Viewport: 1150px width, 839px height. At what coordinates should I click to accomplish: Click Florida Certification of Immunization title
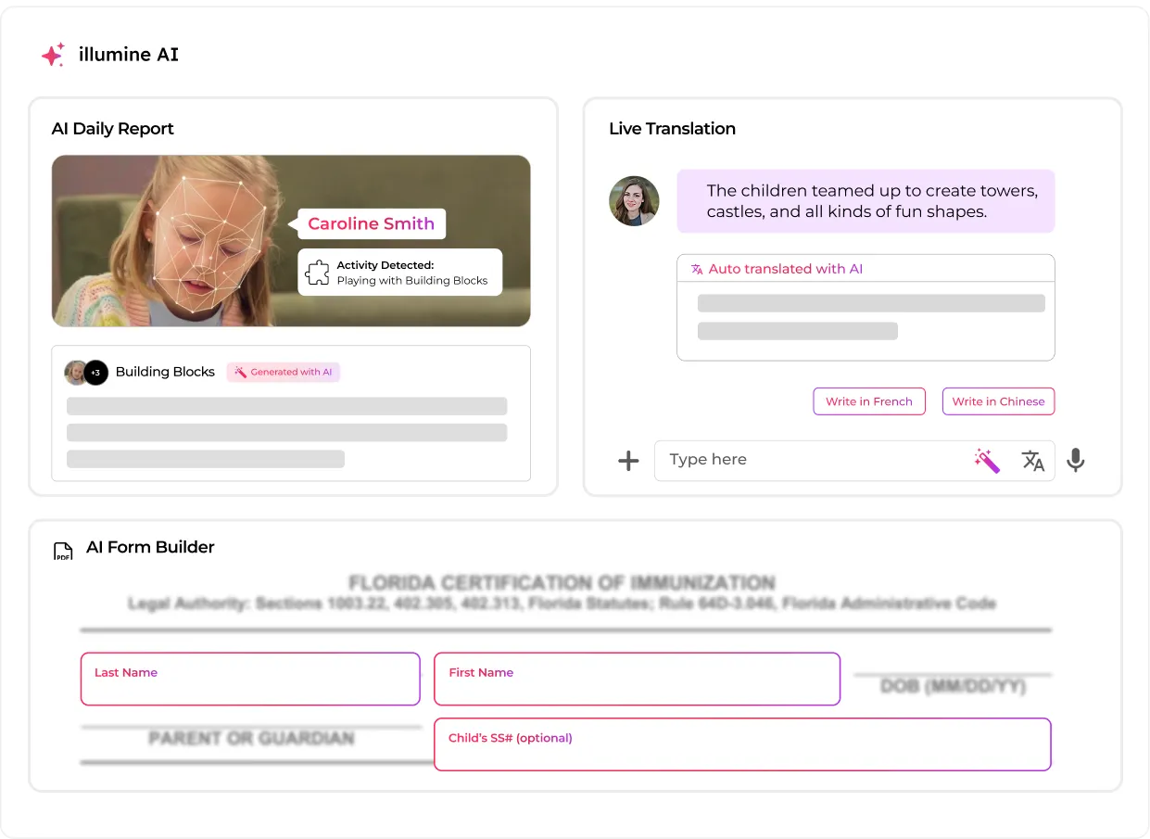click(x=562, y=583)
